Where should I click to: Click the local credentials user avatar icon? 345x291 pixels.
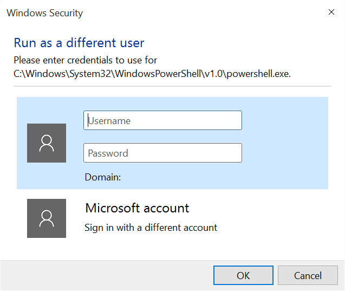[x=47, y=143]
